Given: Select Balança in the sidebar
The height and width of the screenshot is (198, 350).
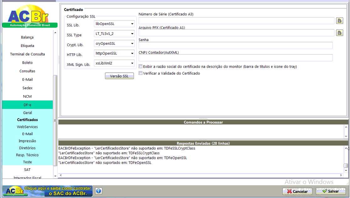Looking at the screenshot, I should pos(27,37).
